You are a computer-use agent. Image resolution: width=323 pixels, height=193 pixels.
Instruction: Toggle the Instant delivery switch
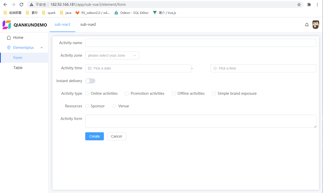(x=90, y=81)
